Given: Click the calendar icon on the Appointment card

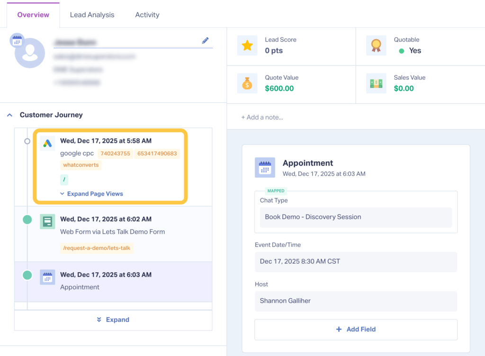Looking at the screenshot, I should click(265, 167).
